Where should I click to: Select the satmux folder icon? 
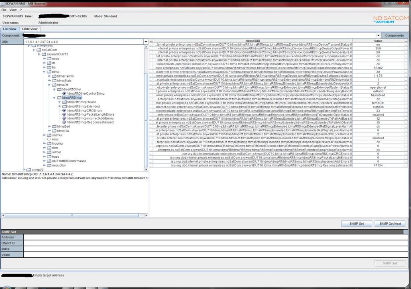[x=49, y=135]
